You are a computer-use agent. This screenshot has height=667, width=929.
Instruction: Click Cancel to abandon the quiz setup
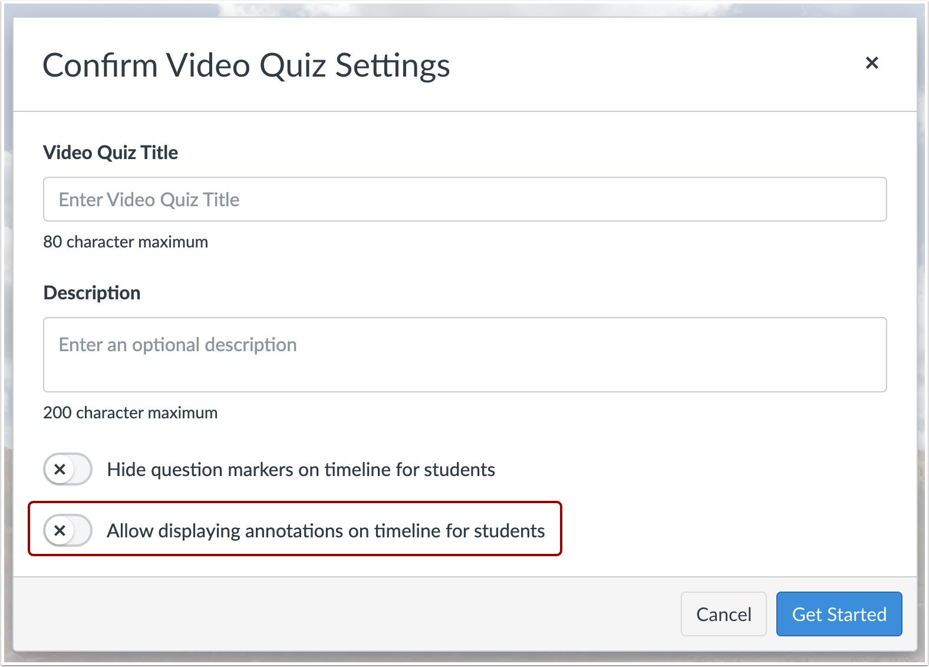pyautogui.click(x=723, y=614)
